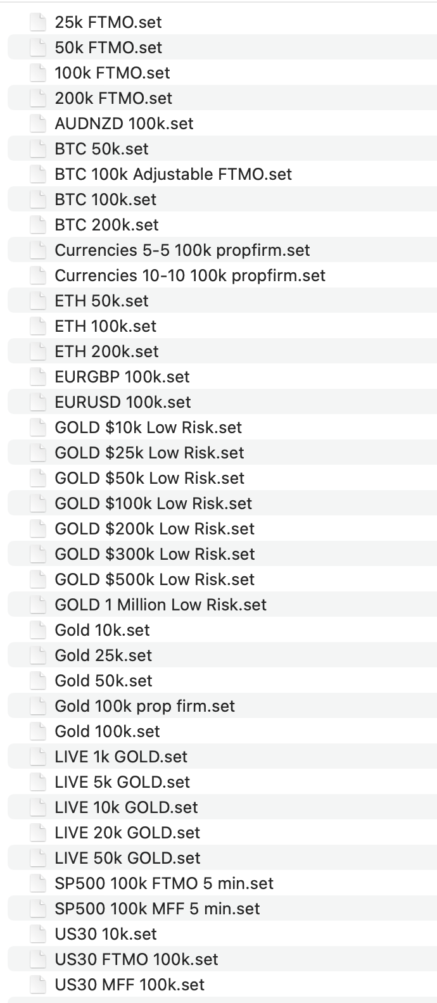Pick the EURGBP 100k.set file
The width and height of the screenshot is (437, 1003).
coord(122,377)
